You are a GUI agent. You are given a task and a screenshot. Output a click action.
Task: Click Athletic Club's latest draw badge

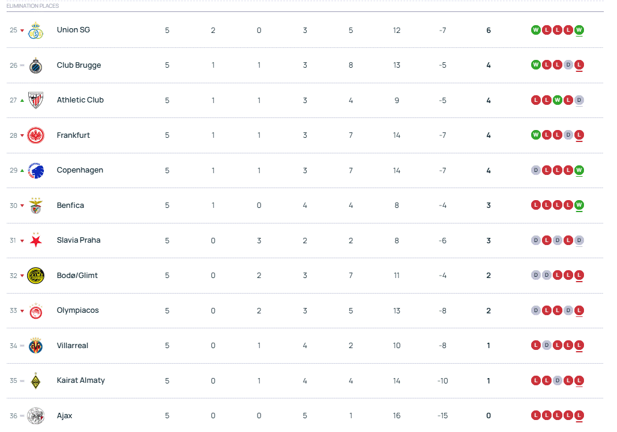(x=579, y=100)
